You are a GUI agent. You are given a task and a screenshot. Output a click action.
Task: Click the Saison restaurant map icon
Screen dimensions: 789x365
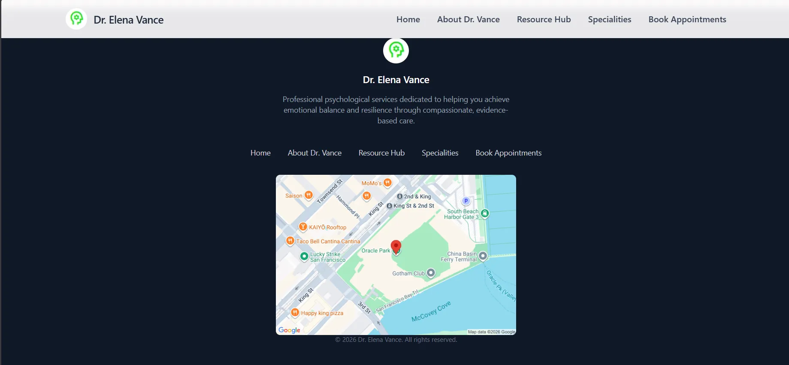pyautogui.click(x=308, y=195)
